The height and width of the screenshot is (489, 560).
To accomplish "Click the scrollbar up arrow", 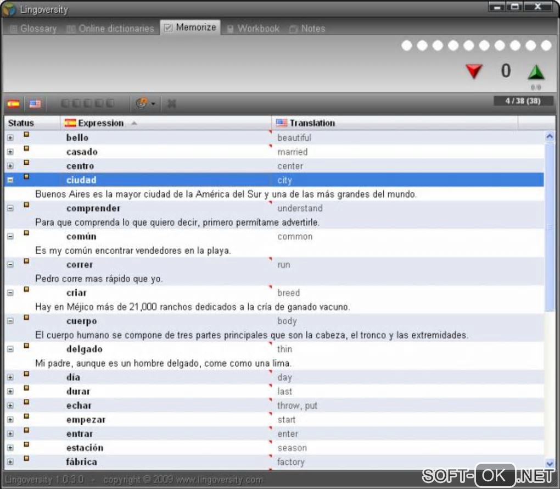I will pyautogui.click(x=550, y=136).
